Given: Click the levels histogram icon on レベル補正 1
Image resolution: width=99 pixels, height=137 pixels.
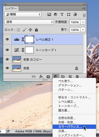Looking at the screenshot, I should [x=17, y=39].
